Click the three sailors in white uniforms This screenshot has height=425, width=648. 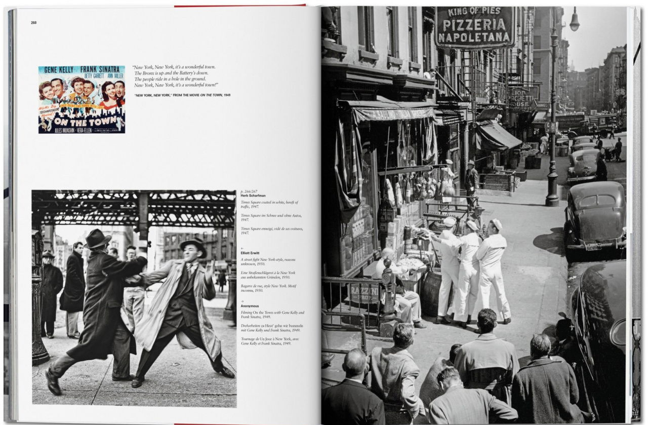click(472, 268)
